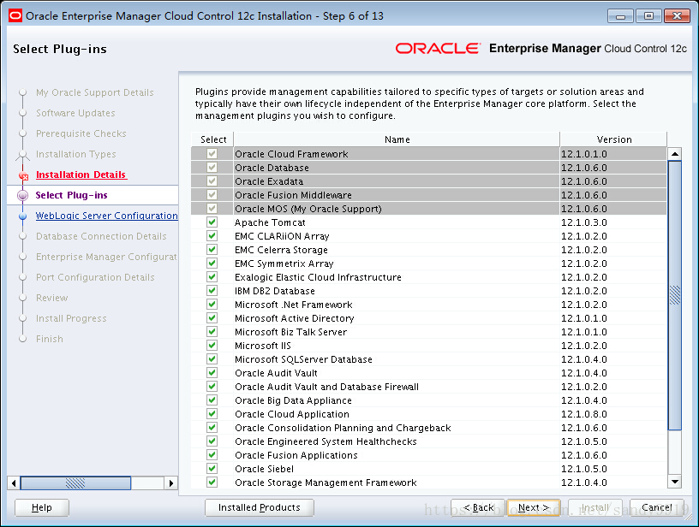Select the Oracle Fusion Middleware row name

click(x=293, y=195)
